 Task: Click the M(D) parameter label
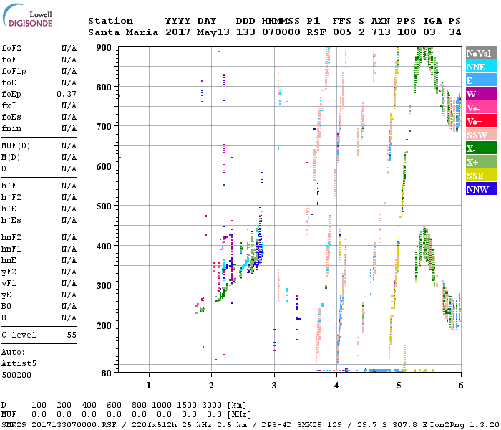11,158
